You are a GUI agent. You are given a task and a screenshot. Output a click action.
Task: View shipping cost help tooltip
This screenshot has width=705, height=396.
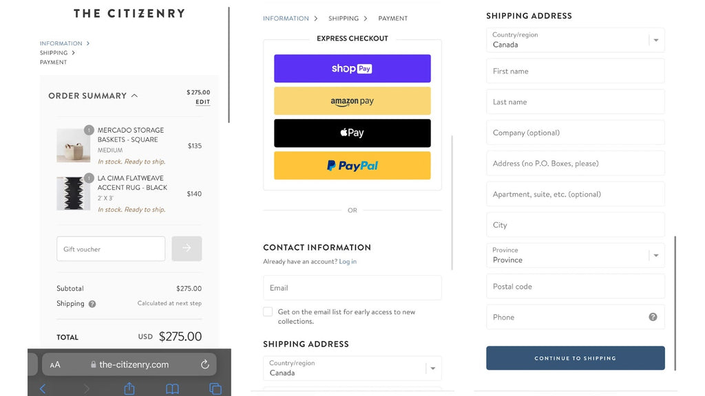[92, 302]
